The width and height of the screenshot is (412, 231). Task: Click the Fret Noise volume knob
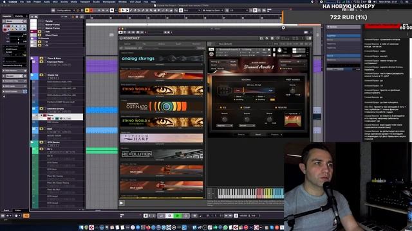292,90
